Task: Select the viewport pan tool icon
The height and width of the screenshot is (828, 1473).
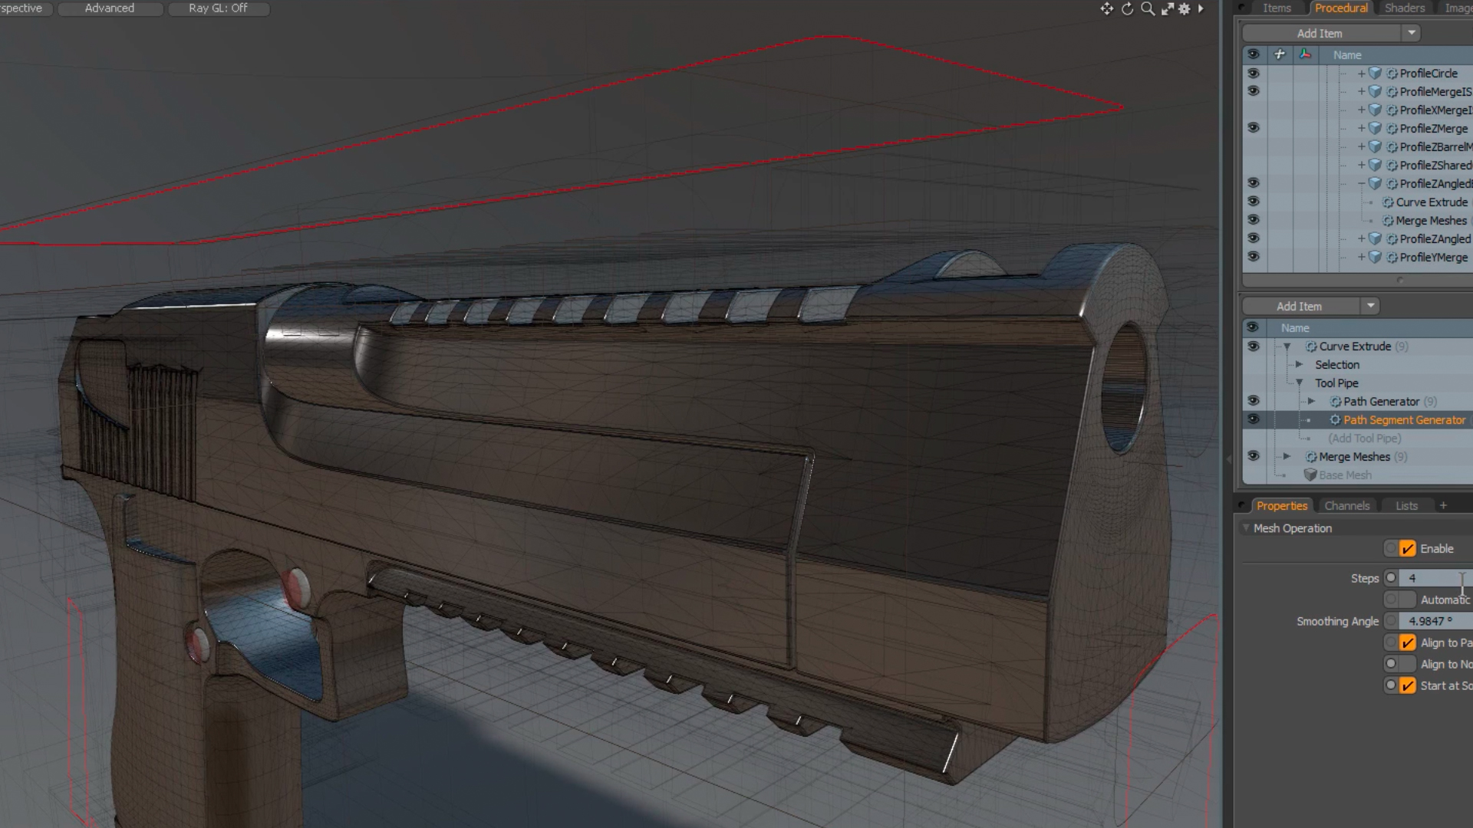Action: tap(1107, 9)
